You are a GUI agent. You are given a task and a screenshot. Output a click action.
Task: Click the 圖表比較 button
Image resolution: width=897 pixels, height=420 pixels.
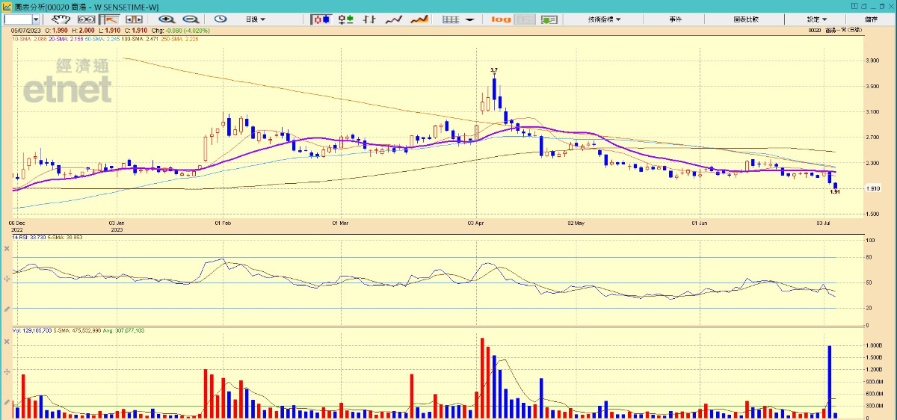tap(745, 19)
